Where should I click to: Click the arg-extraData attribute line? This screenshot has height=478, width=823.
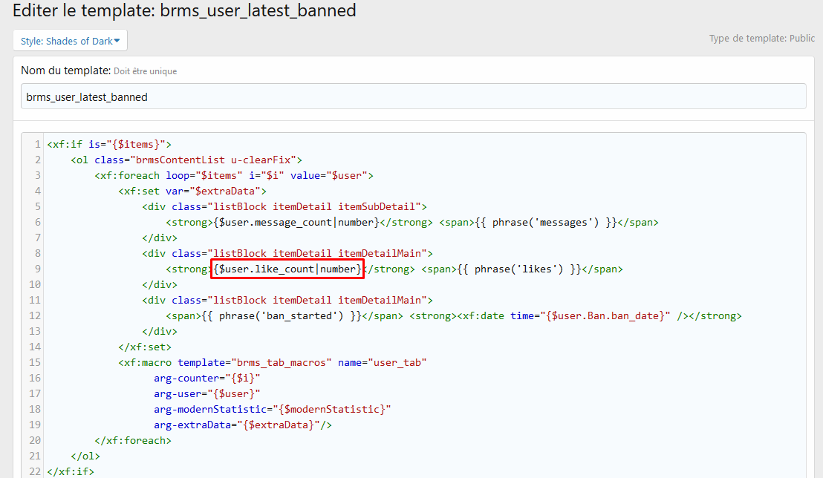pyautogui.click(x=242, y=425)
